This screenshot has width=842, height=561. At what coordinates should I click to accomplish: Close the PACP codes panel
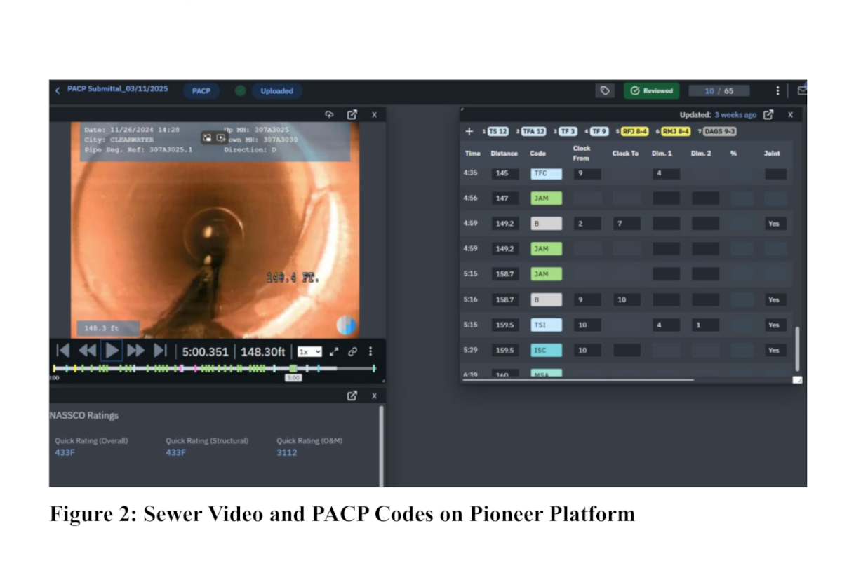790,114
